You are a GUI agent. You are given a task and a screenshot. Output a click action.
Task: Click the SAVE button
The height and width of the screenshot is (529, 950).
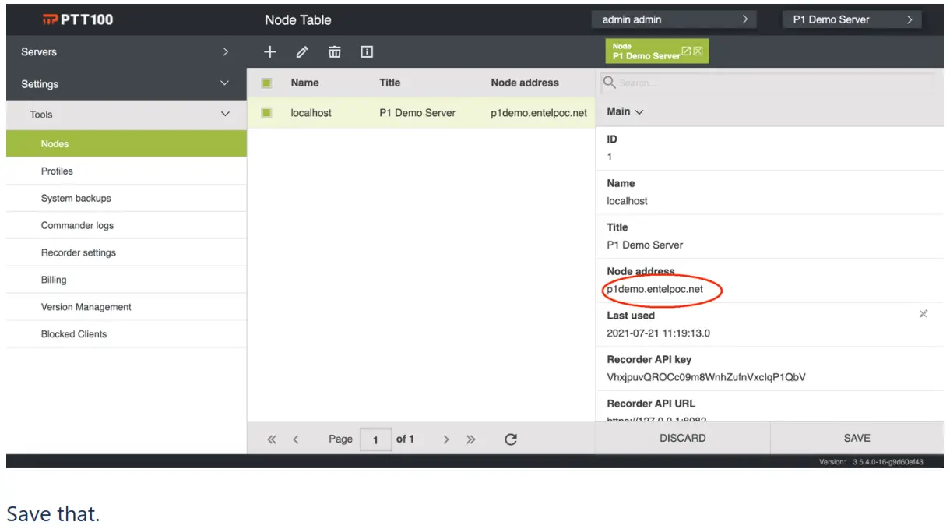coord(857,438)
